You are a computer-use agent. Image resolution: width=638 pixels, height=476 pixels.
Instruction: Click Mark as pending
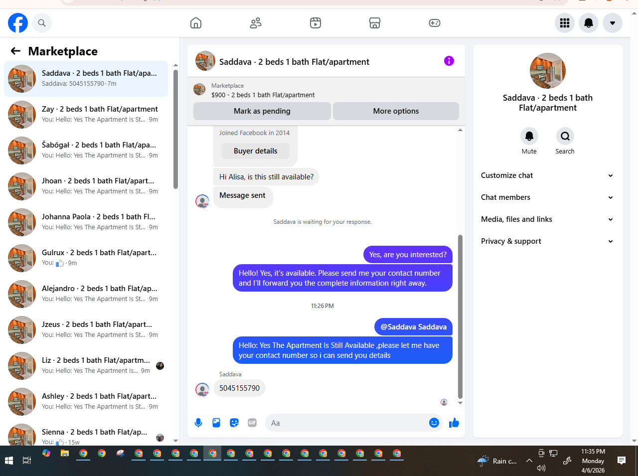262,111
